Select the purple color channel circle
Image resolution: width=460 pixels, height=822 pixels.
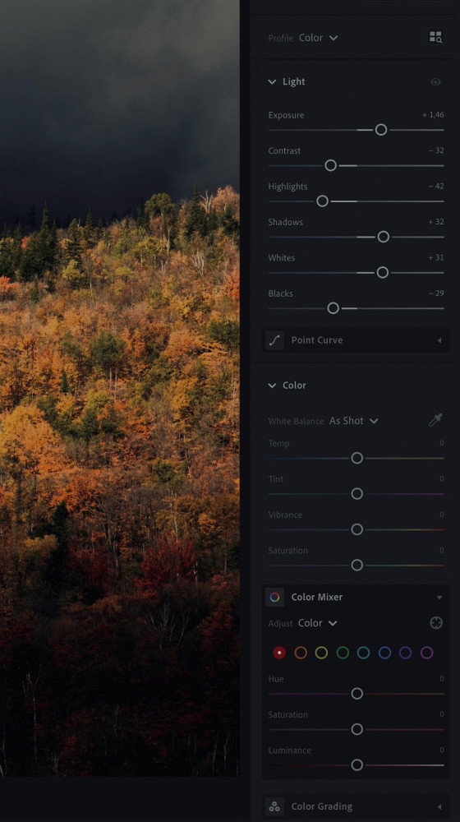pyautogui.click(x=406, y=653)
